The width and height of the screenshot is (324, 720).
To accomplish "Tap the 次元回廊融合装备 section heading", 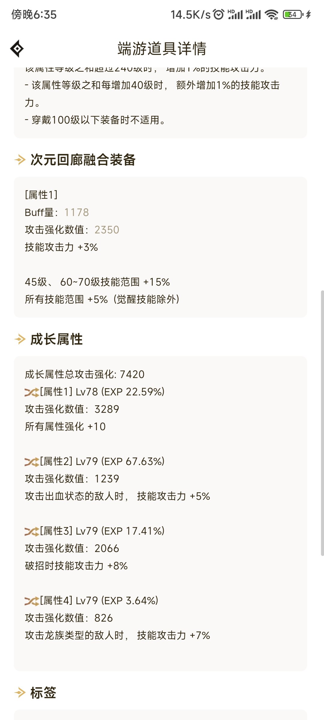I will [x=83, y=160].
